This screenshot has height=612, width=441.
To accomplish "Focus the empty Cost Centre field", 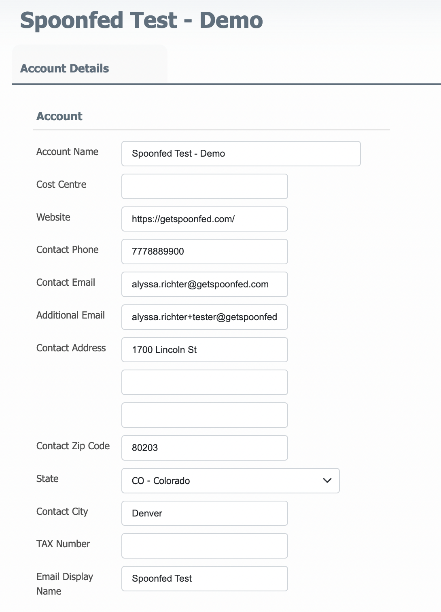I will pyautogui.click(x=205, y=186).
